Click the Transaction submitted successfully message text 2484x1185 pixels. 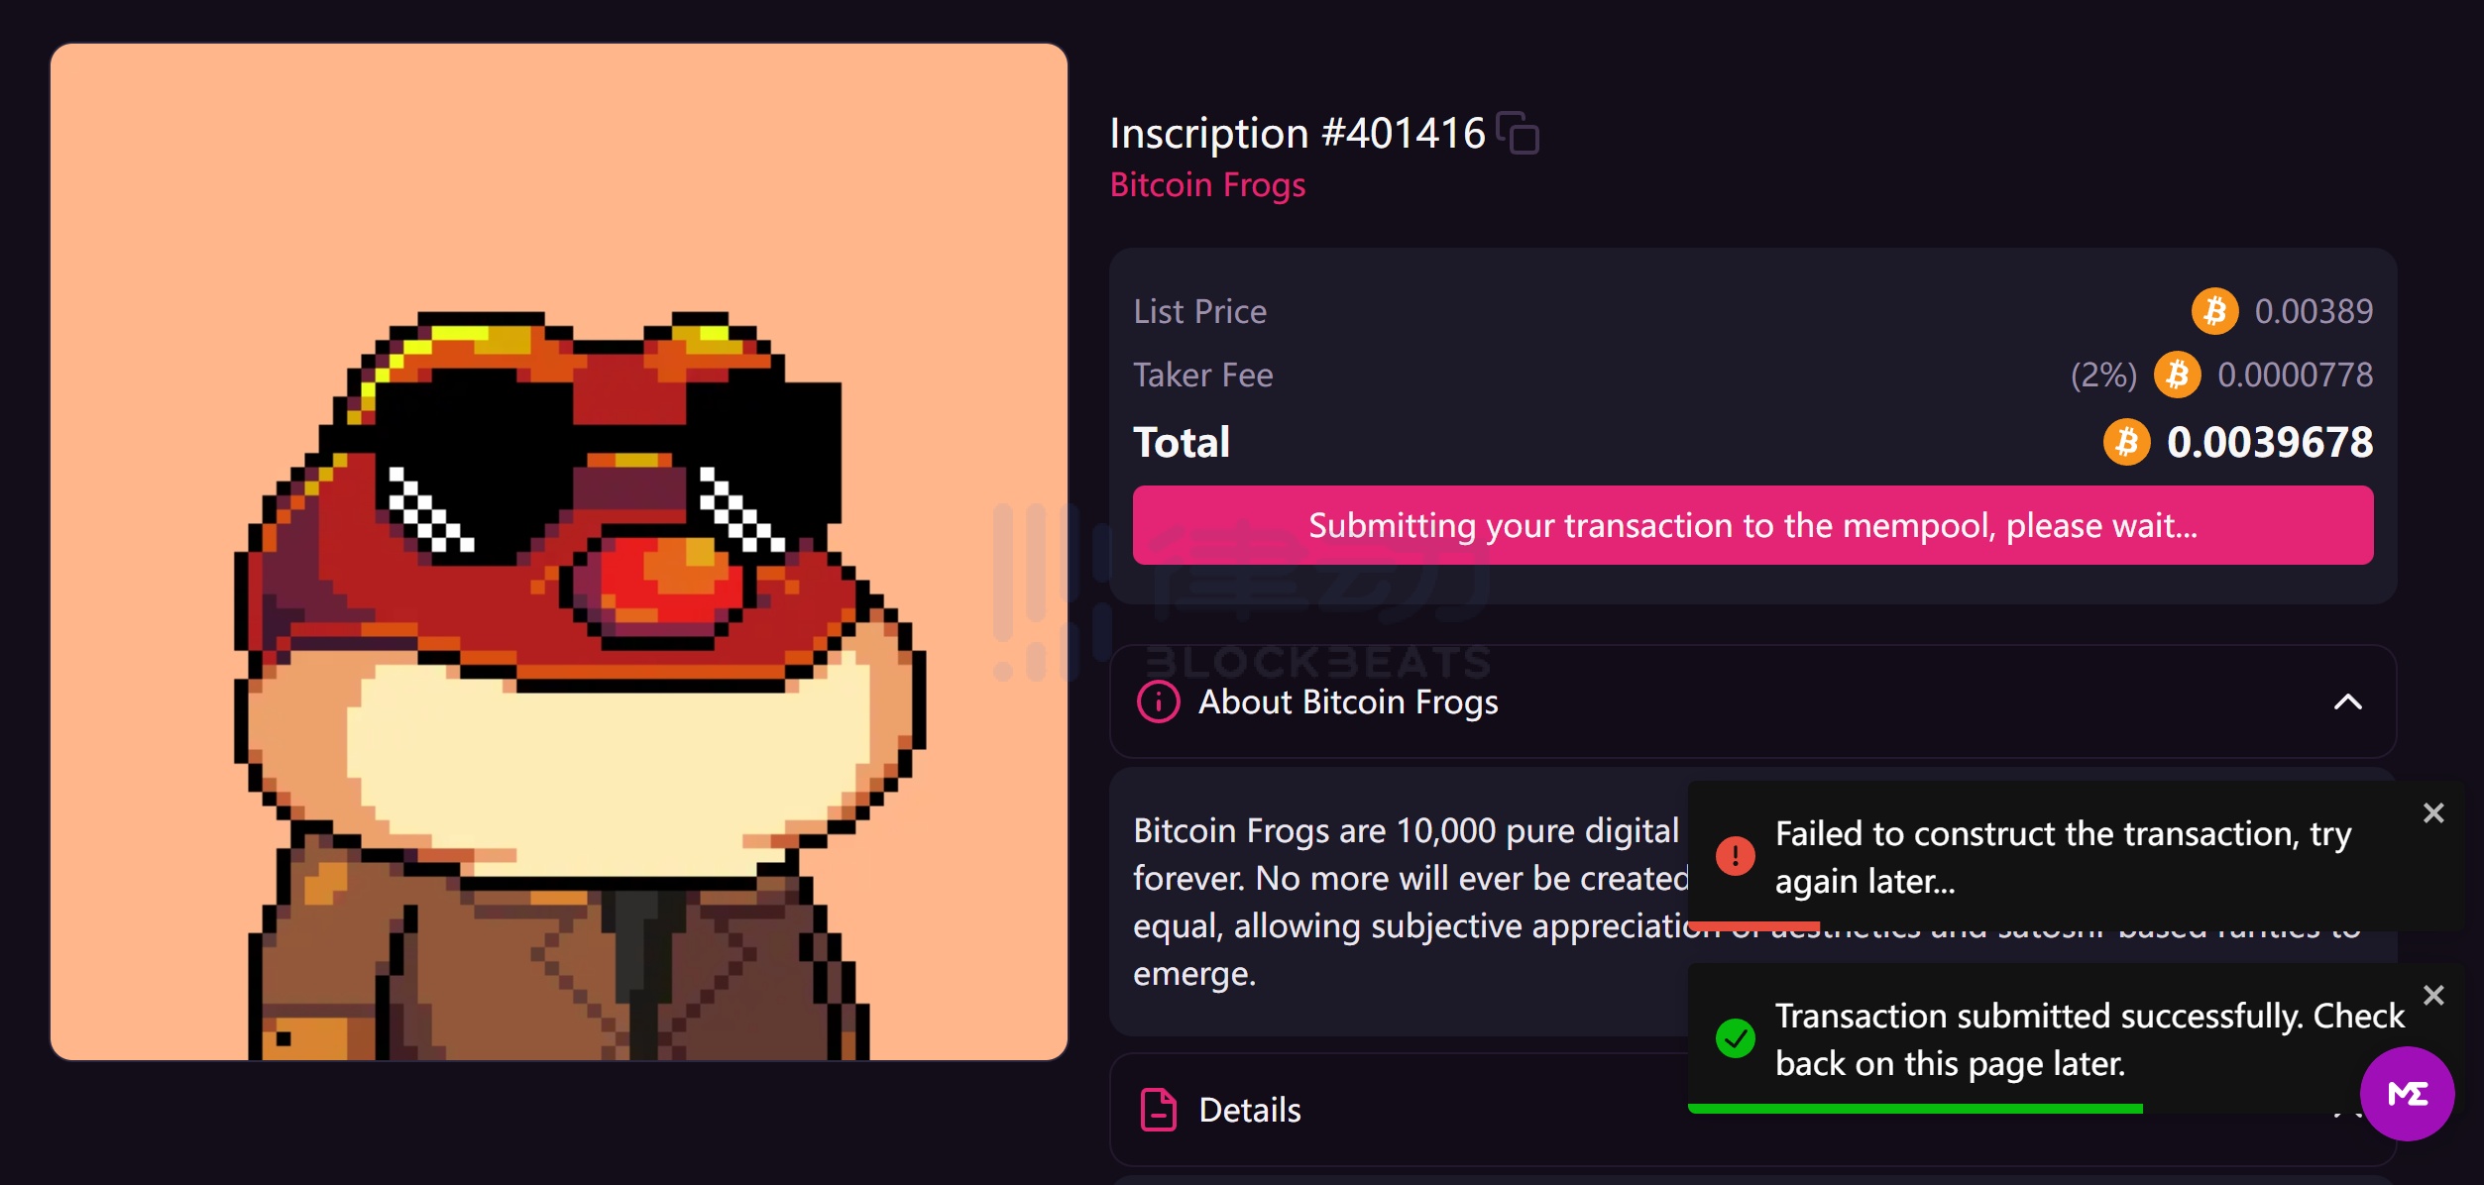click(2089, 1039)
